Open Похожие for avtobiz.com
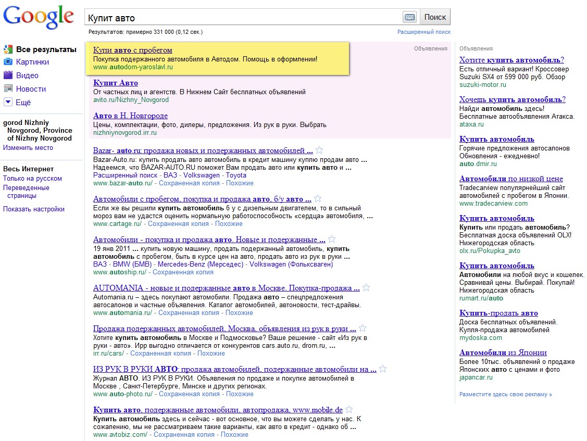587x441 pixels. (234, 434)
